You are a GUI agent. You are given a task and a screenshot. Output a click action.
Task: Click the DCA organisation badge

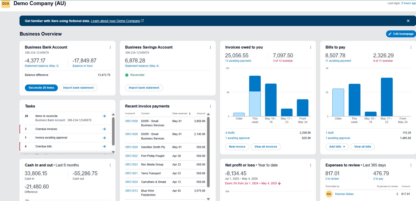point(6,4)
